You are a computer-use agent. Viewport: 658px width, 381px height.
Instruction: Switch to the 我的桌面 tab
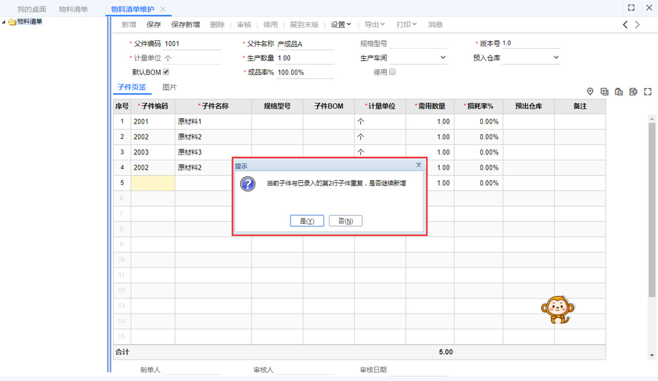[32, 9]
